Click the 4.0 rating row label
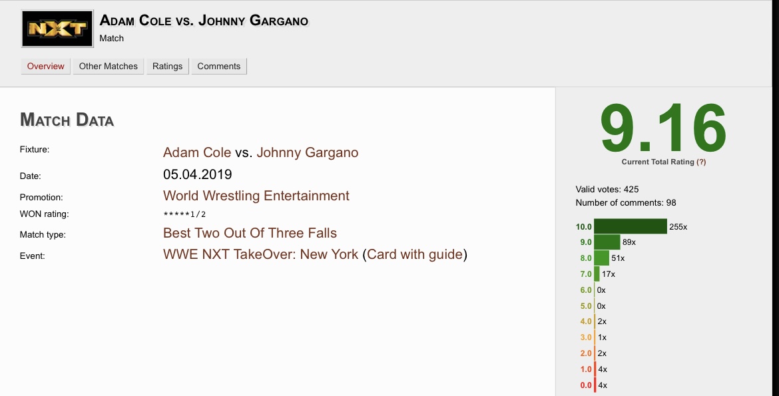The image size is (779, 396). coord(586,321)
